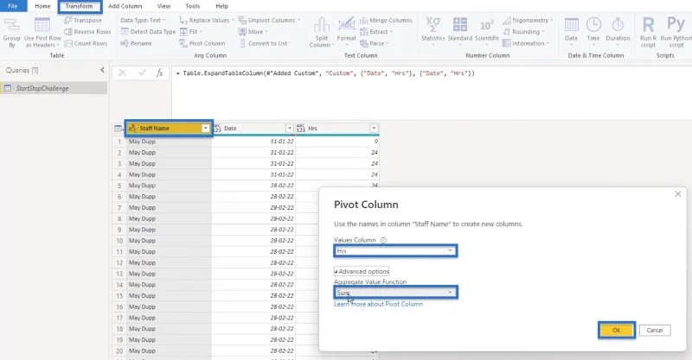The width and height of the screenshot is (692, 360).
Task: Open the Unpivot Columns dropdown
Action: pyautogui.click(x=269, y=20)
